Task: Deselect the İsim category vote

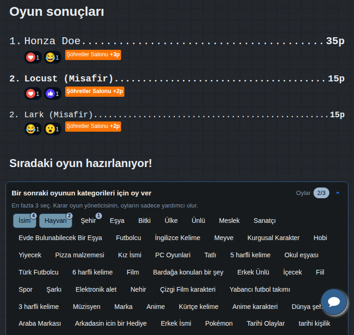Action: 25,221
